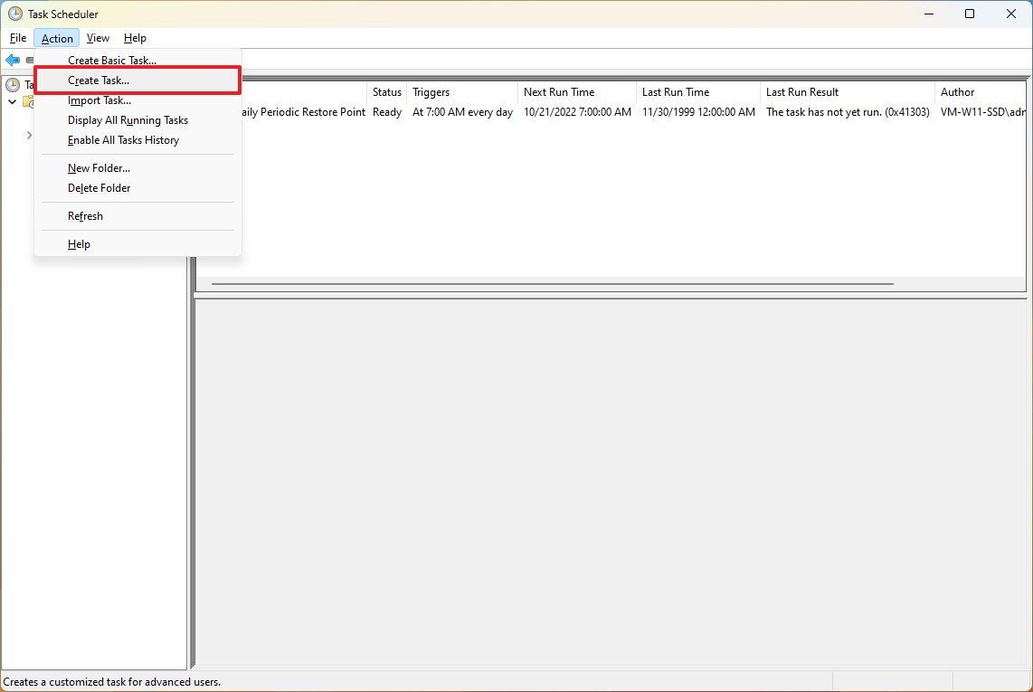Click the horizontal scrollbar in the task list
This screenshot has width=1033, height=692.
(x=552, y=282)
